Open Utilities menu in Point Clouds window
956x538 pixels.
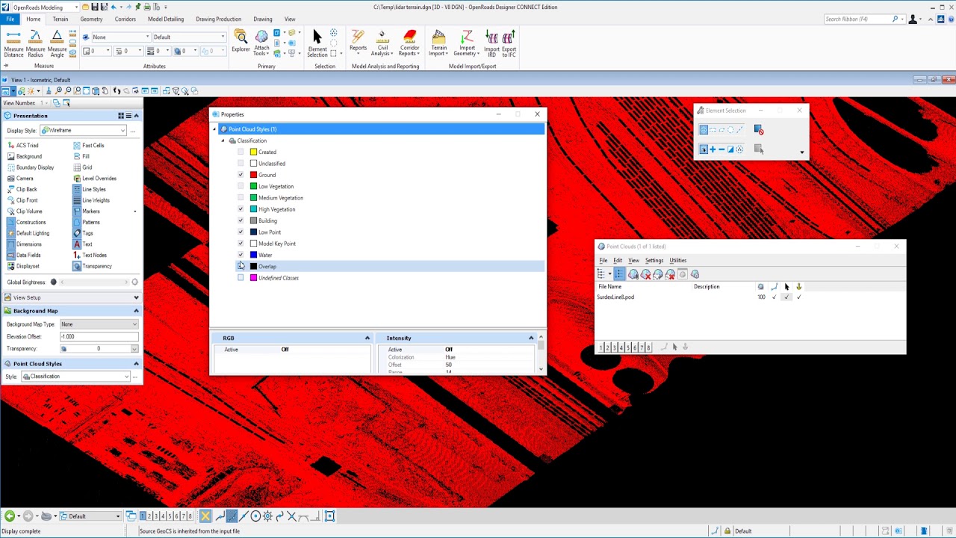678,261
